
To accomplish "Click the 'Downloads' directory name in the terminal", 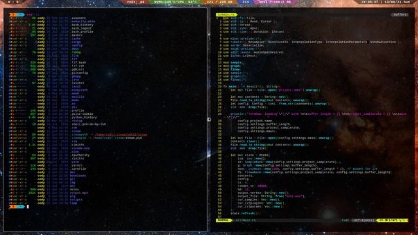I will (x=78, y=176).
